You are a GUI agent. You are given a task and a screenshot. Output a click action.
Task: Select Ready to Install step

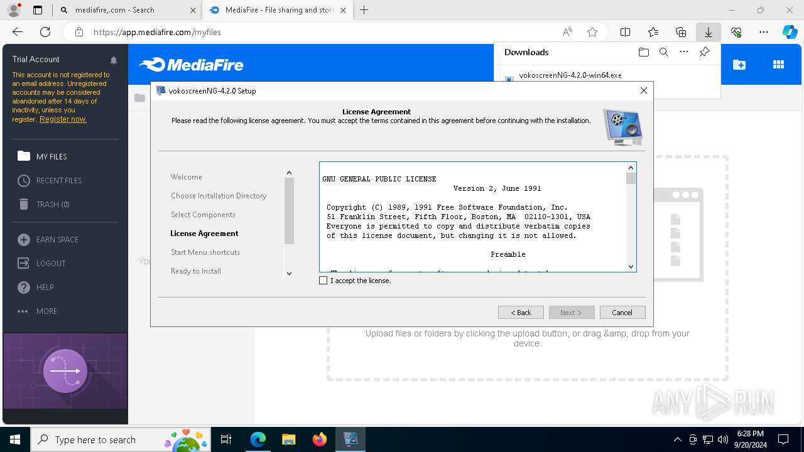click(196, 271)
